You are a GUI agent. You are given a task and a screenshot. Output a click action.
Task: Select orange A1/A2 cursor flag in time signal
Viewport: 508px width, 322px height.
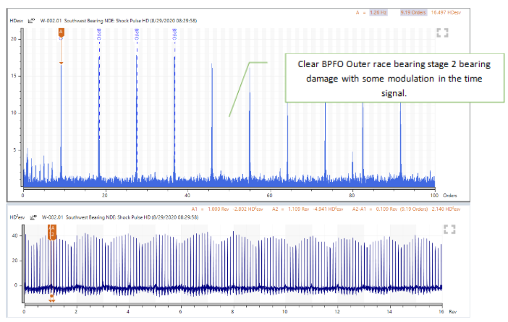[52, 232]
